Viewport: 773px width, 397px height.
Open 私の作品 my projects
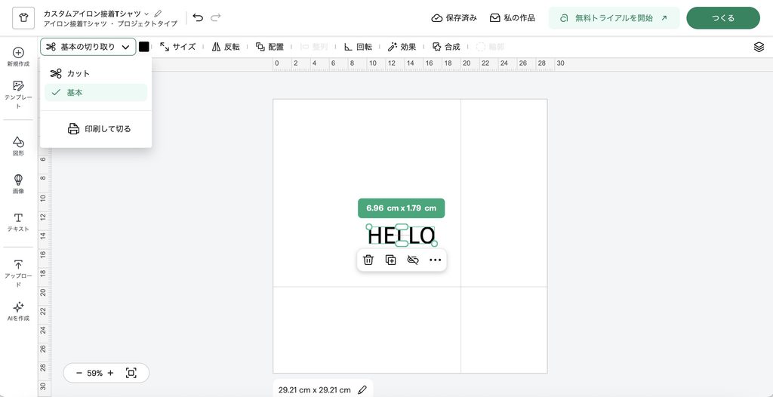tap(513, 18)
